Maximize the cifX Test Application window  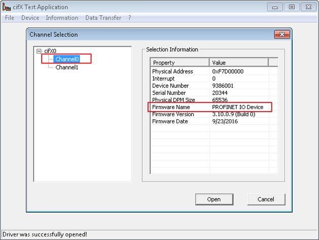[x=292, y=7]
